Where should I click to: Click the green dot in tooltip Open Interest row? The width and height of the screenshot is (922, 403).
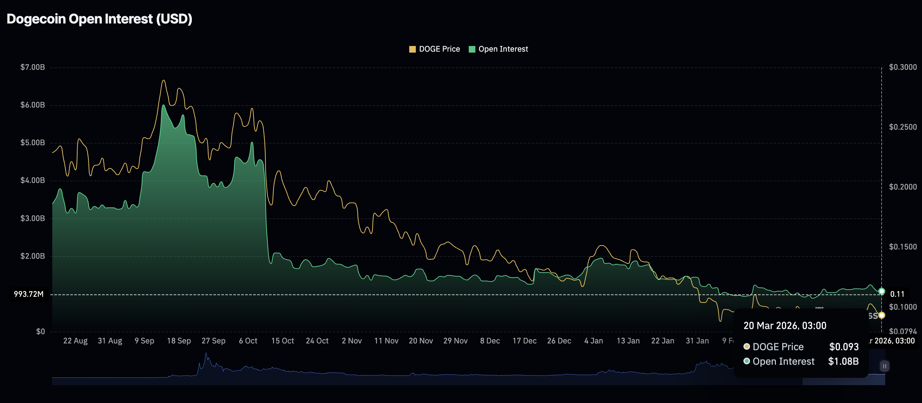(747, 361)
